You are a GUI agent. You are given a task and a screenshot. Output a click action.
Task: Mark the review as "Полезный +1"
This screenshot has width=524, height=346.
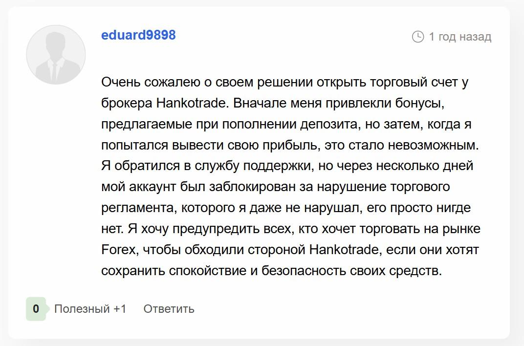(90, 309)
